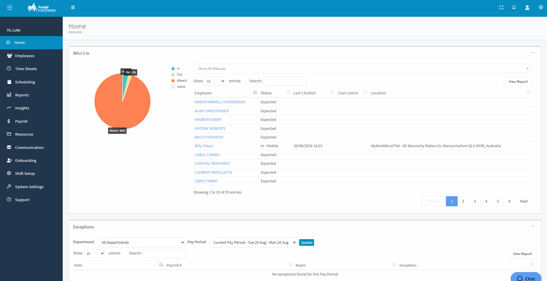Screen dimensions: 547x281
Task: Select the Scheduling sidebar icon
Action: tap(10, 82)
